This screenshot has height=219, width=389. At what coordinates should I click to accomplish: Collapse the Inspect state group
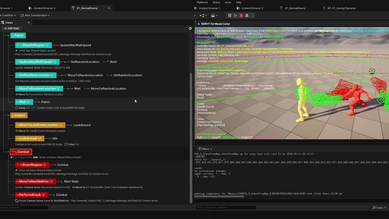coord(8,115)
